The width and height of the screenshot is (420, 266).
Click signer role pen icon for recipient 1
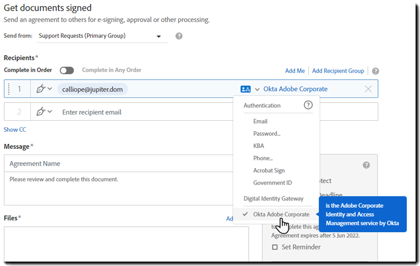[x=41, y=89]
